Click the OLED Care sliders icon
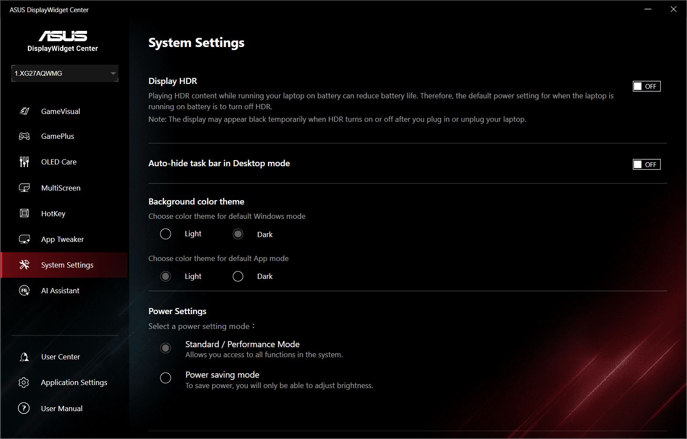Screen dimensions: 687x439 (24, 162)
